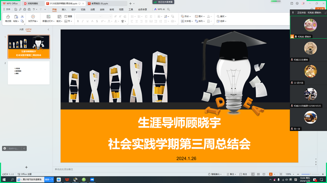Toggle the Notes (备注) pane in status bar
The width and height of the screenshot is (327, 183).
tap(231, 174)
